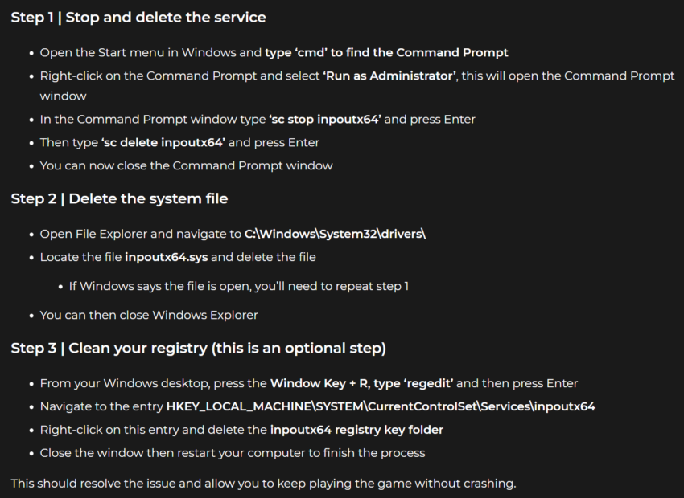
Task: Click the C:\Windows\System32\drivers\ path text
Action: pos(335,234)
